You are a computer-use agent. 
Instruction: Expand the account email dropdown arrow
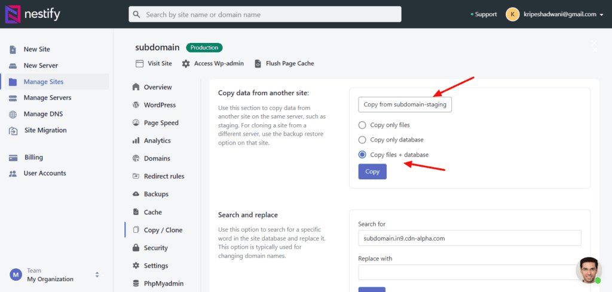(601, 15)
